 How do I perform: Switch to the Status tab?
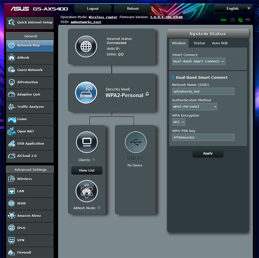coord(199,43)
